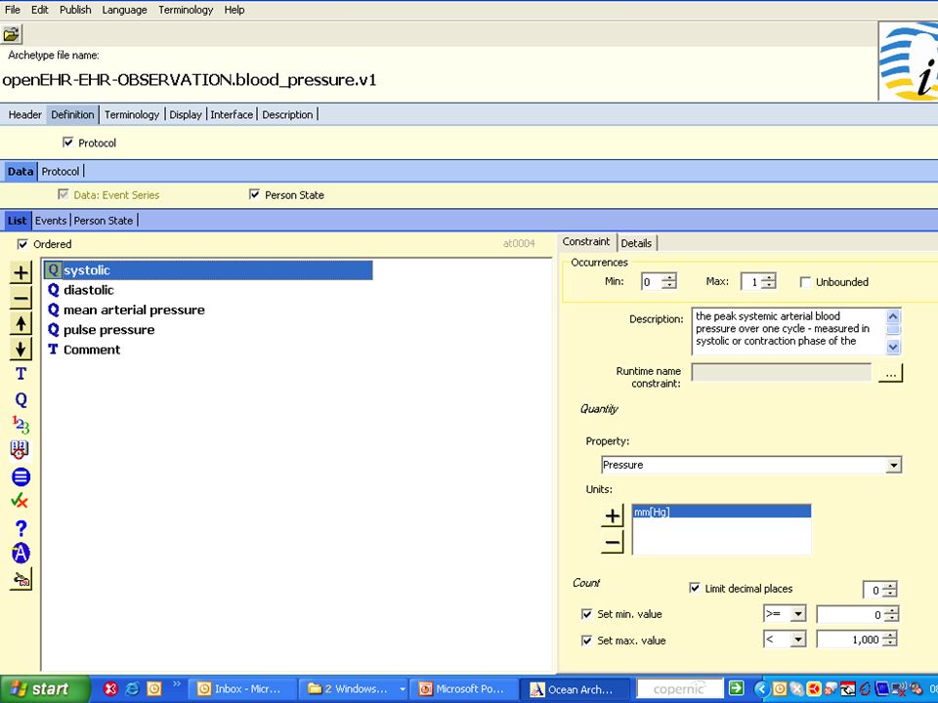
Task: Switch to the Header tab
Action: pos(24,114)
